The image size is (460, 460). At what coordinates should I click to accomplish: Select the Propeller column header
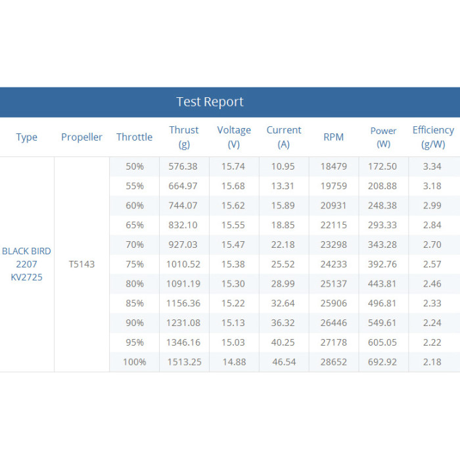pos(81,137)
